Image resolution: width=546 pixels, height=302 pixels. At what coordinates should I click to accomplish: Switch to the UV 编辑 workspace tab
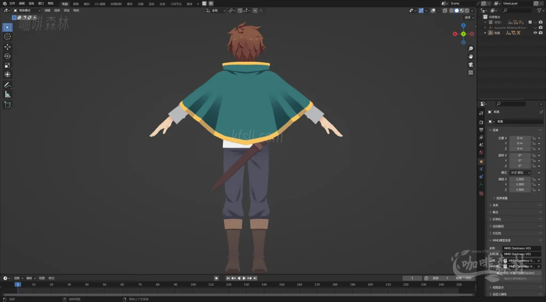tap(100, 4)
